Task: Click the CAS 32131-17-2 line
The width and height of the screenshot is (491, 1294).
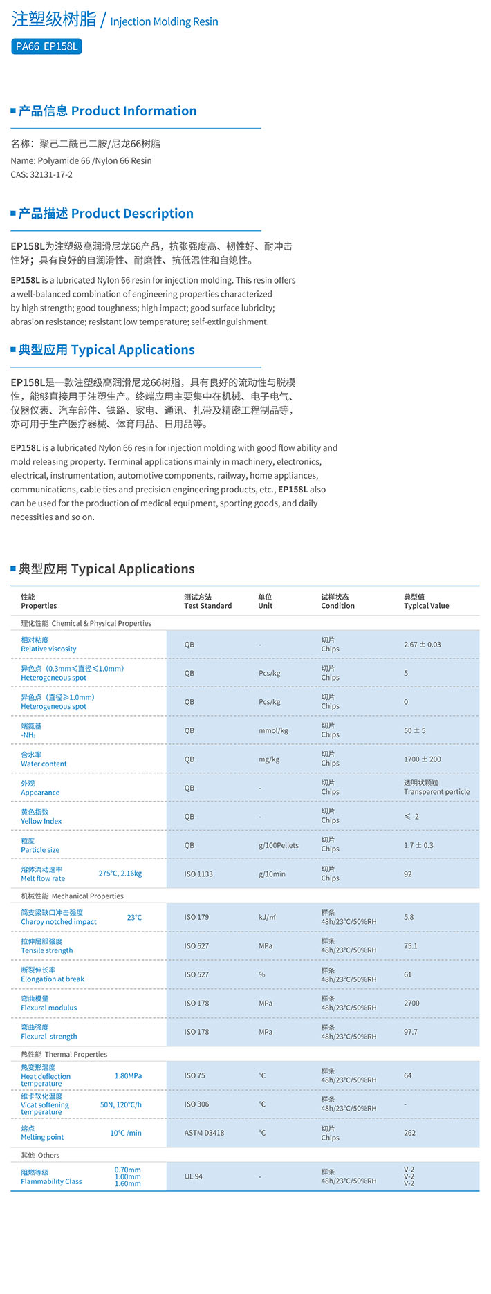Action: [41, 174]
